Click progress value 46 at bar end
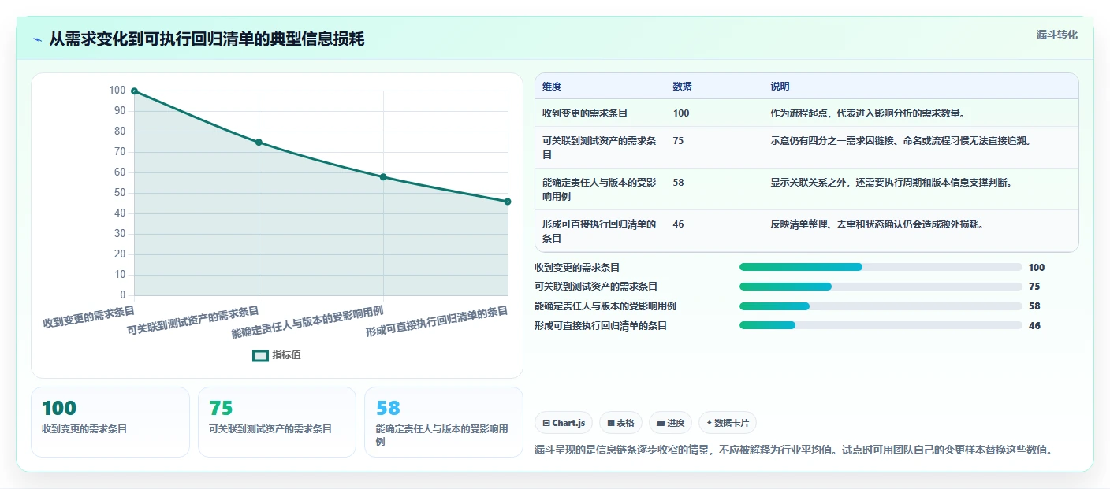 click(1034, 326)
